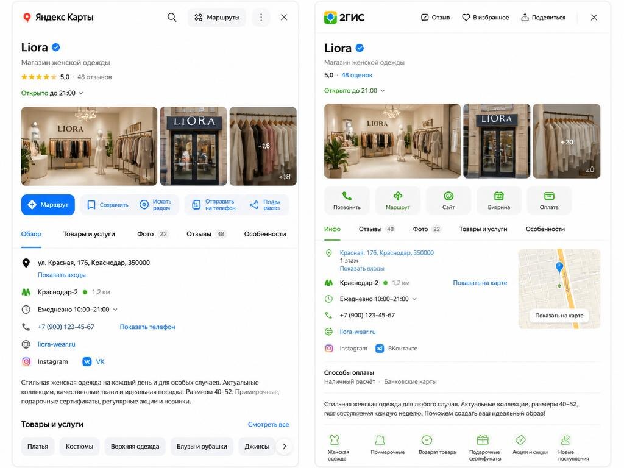Open the +18 more photos thumbnail in Yandex Maps
624x468 pixels.
tap(263, 146)
